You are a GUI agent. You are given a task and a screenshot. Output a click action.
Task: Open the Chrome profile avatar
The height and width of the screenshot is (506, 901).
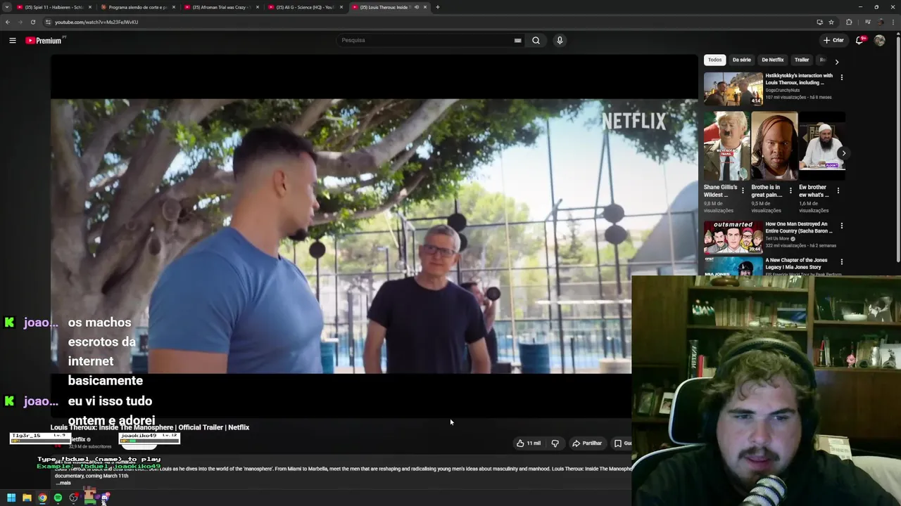tap(880, 22)
